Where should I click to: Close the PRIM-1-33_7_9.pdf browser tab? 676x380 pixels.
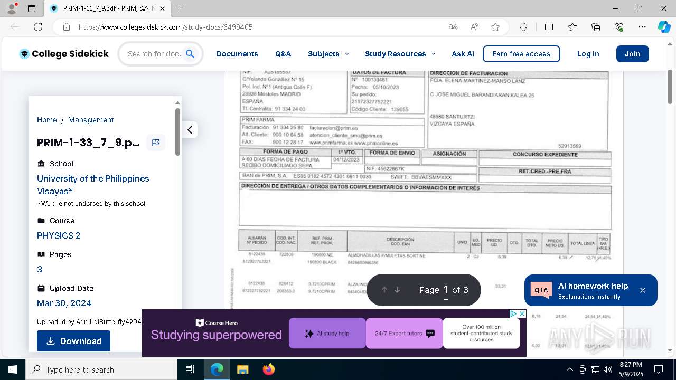(x=163, y=8)
